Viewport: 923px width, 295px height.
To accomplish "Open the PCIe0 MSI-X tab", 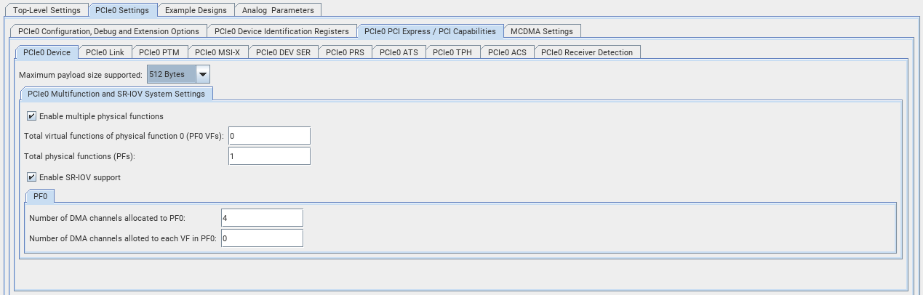I will [x=217, y=52].
